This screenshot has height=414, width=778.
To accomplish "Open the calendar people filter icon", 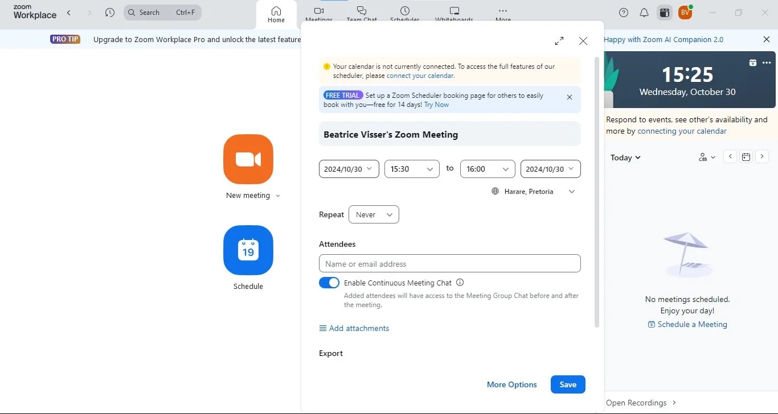I will (707, 158).
